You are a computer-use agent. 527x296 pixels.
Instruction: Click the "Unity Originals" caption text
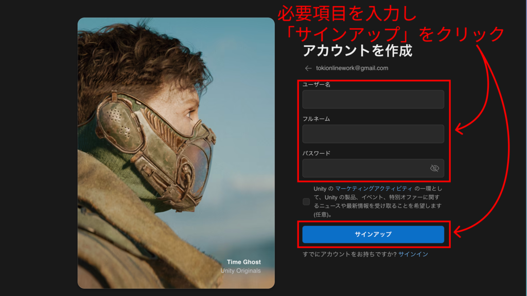point(240,271)
